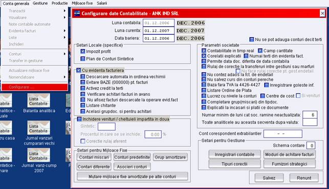Cancel with Renunt button
The width and height of the screenshot is (329, 189).
click(x=304, y=178)
